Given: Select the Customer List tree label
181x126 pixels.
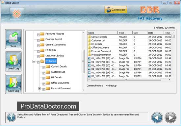Looking at the screenshot, I should [58, 72].
